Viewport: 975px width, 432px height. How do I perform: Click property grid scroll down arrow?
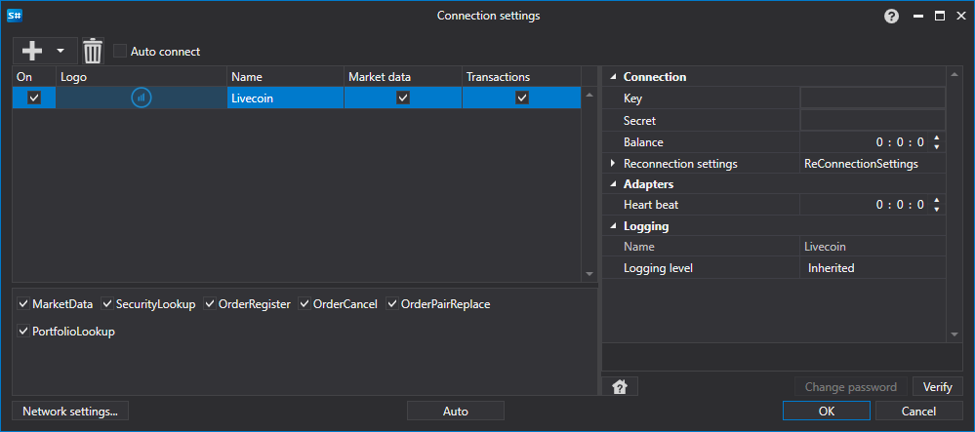coord(955,334)
